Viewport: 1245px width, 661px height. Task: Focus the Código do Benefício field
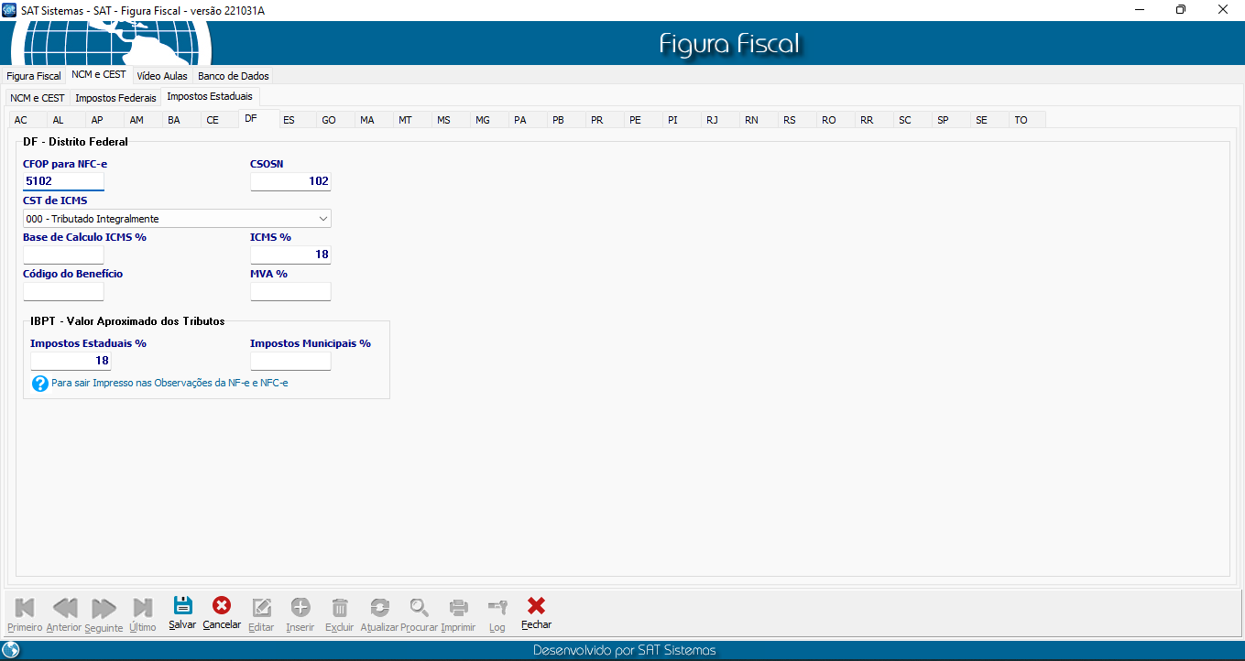click(63, 292)
